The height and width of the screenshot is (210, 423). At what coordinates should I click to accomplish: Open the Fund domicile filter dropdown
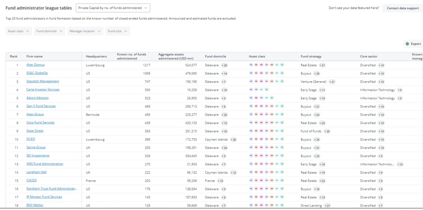click(50, 31)
